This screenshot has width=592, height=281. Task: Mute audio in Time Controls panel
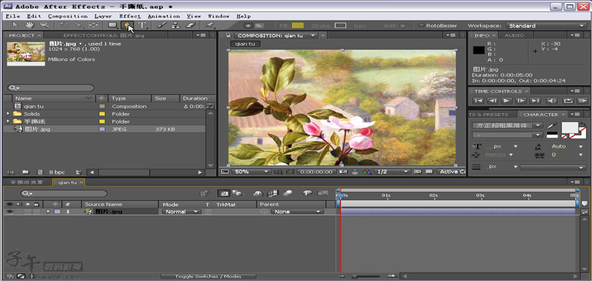click(552, 101)
